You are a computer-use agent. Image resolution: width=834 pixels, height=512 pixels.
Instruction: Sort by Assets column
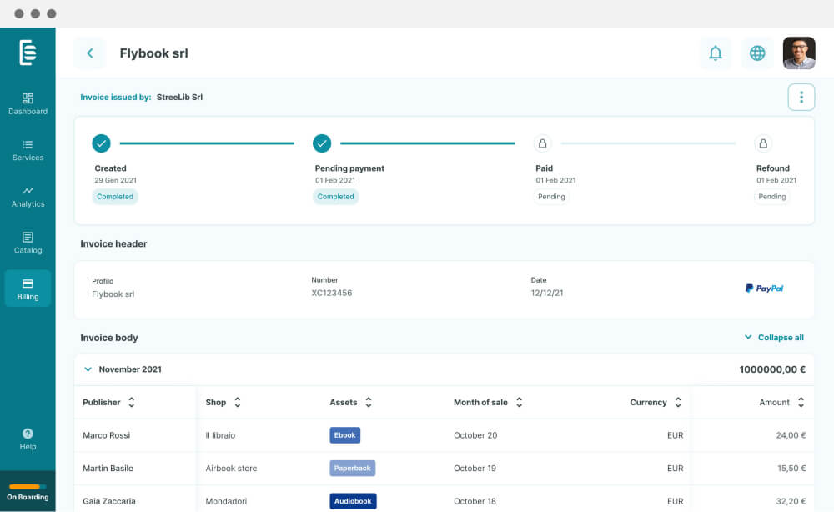[368, 403]
